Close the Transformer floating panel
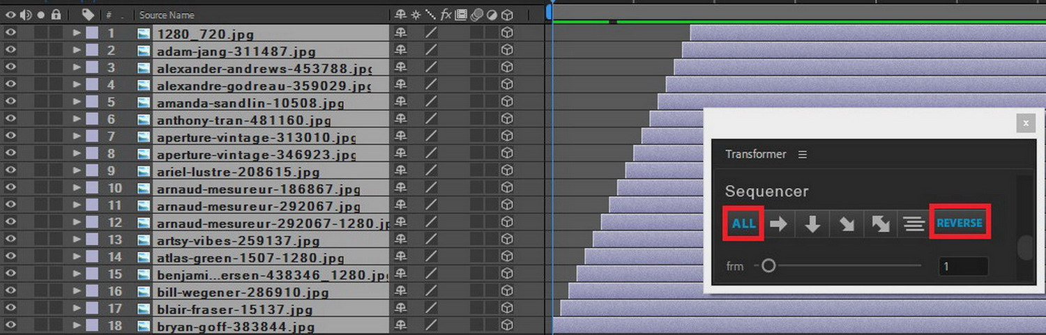 pos(1025,123)
